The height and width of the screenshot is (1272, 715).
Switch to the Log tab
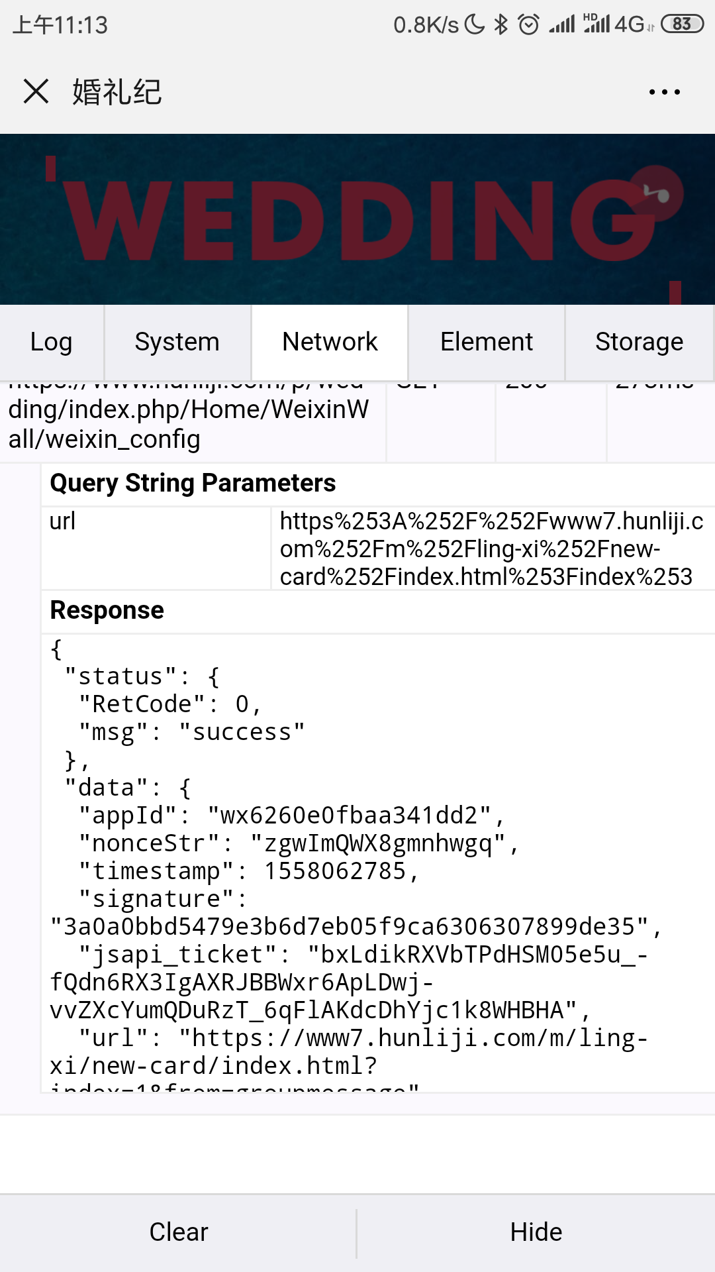[x=52, y=342]
